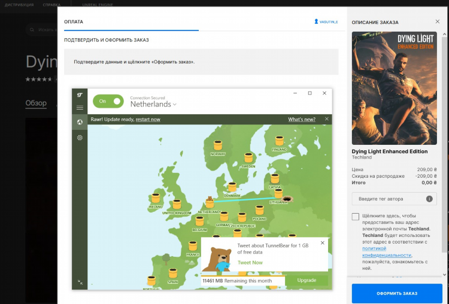Select the Portugal tunnel on the map
The width and height of the screenshot is (449, 304).
coord(151,281)
